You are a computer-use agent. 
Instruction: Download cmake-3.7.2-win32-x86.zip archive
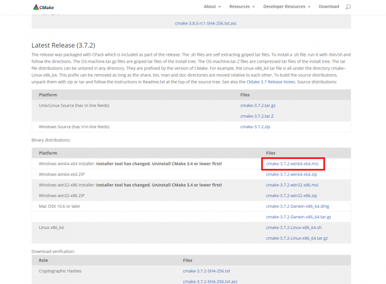click(x=291, y=195)
